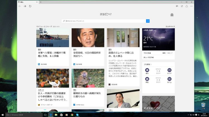Screen dimensions: 209x117
Task: Click the monkey behind fence photo
Action: (x=88, y=78)
